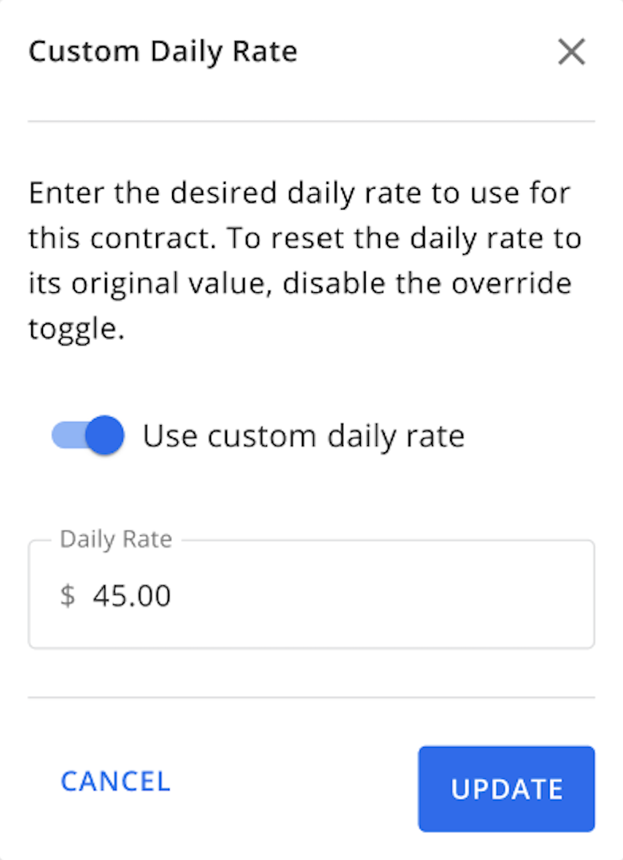The width and height of the screenshot is (623, 860).
Task: Close the Custom Daily Rate dialog
Action: coord(571,53)
